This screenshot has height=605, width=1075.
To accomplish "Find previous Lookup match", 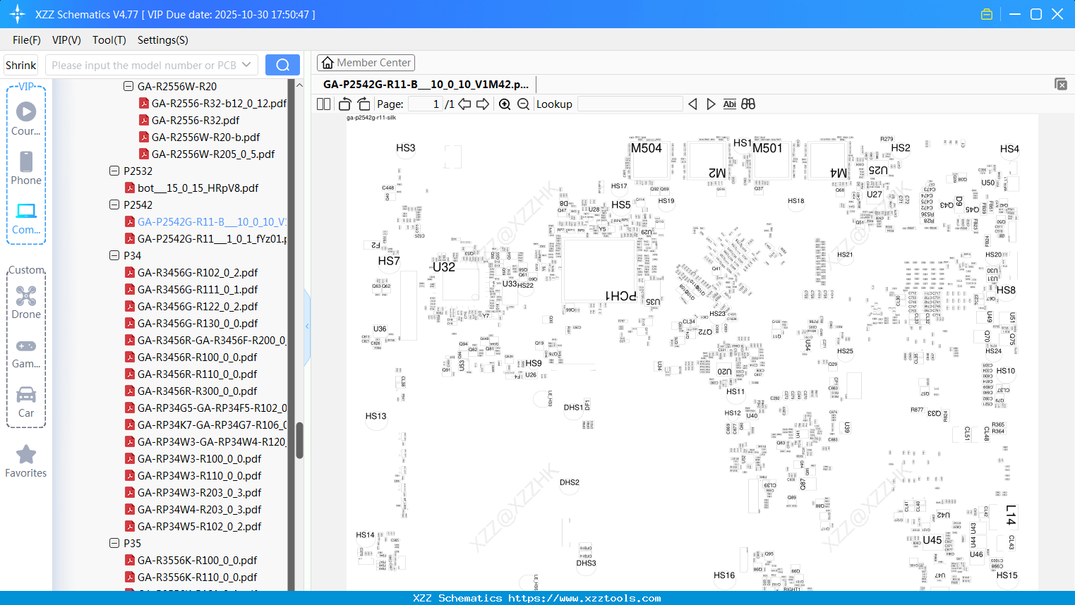I will point(692,104).
